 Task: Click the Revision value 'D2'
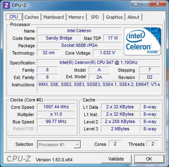(150, 77)
